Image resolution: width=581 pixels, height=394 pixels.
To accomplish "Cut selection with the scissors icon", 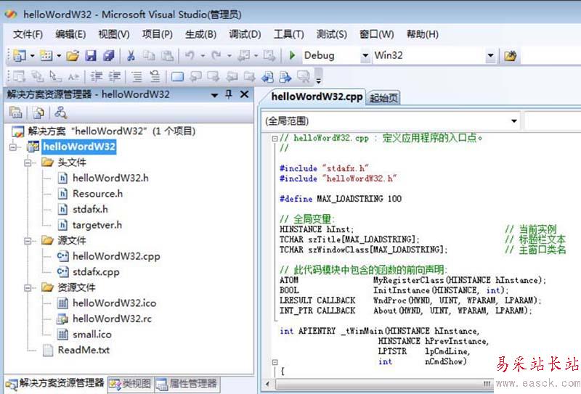I will 131,56.
